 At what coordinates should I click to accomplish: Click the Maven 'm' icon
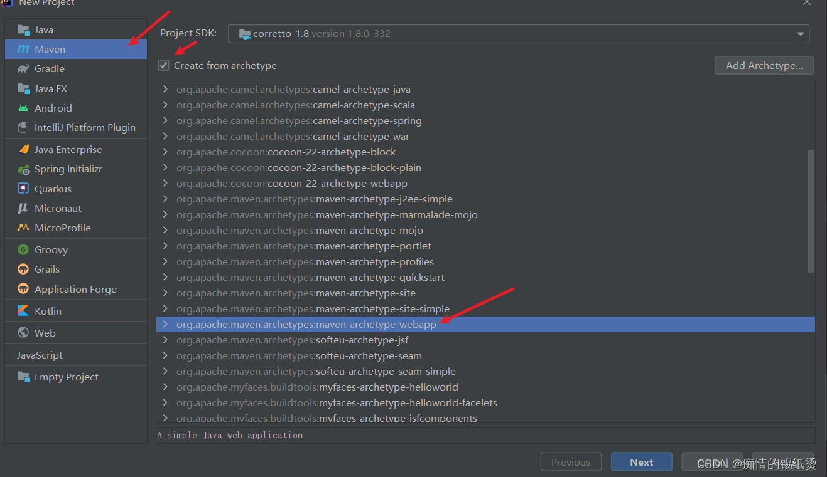(x=23, y=49)
